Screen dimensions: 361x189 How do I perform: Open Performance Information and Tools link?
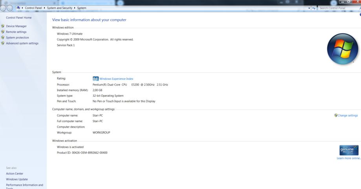(x=24, y=186)
